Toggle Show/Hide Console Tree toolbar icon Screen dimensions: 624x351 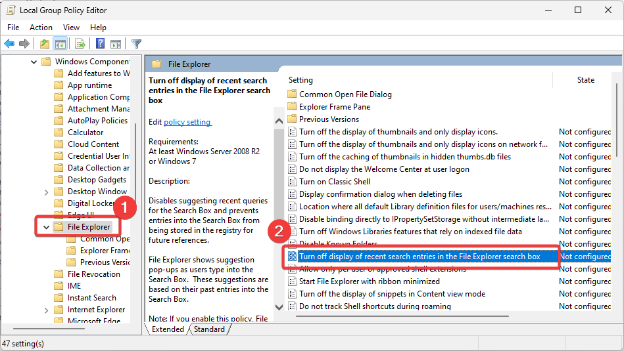coord(60,44)
